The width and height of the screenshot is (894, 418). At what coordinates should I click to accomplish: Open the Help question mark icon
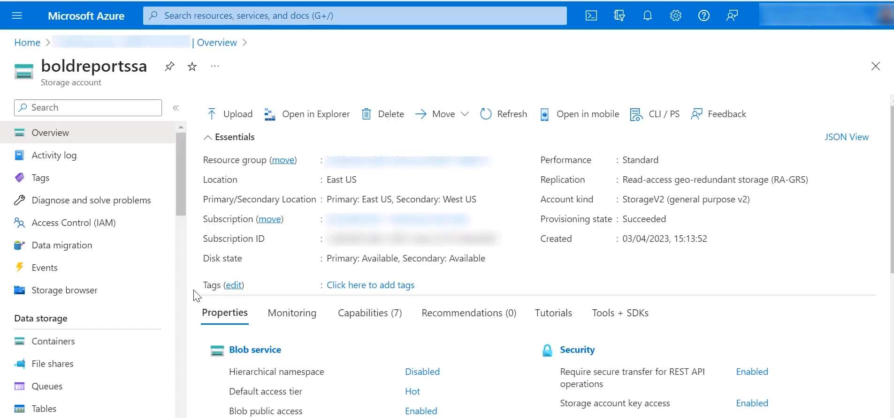point(704,15)
